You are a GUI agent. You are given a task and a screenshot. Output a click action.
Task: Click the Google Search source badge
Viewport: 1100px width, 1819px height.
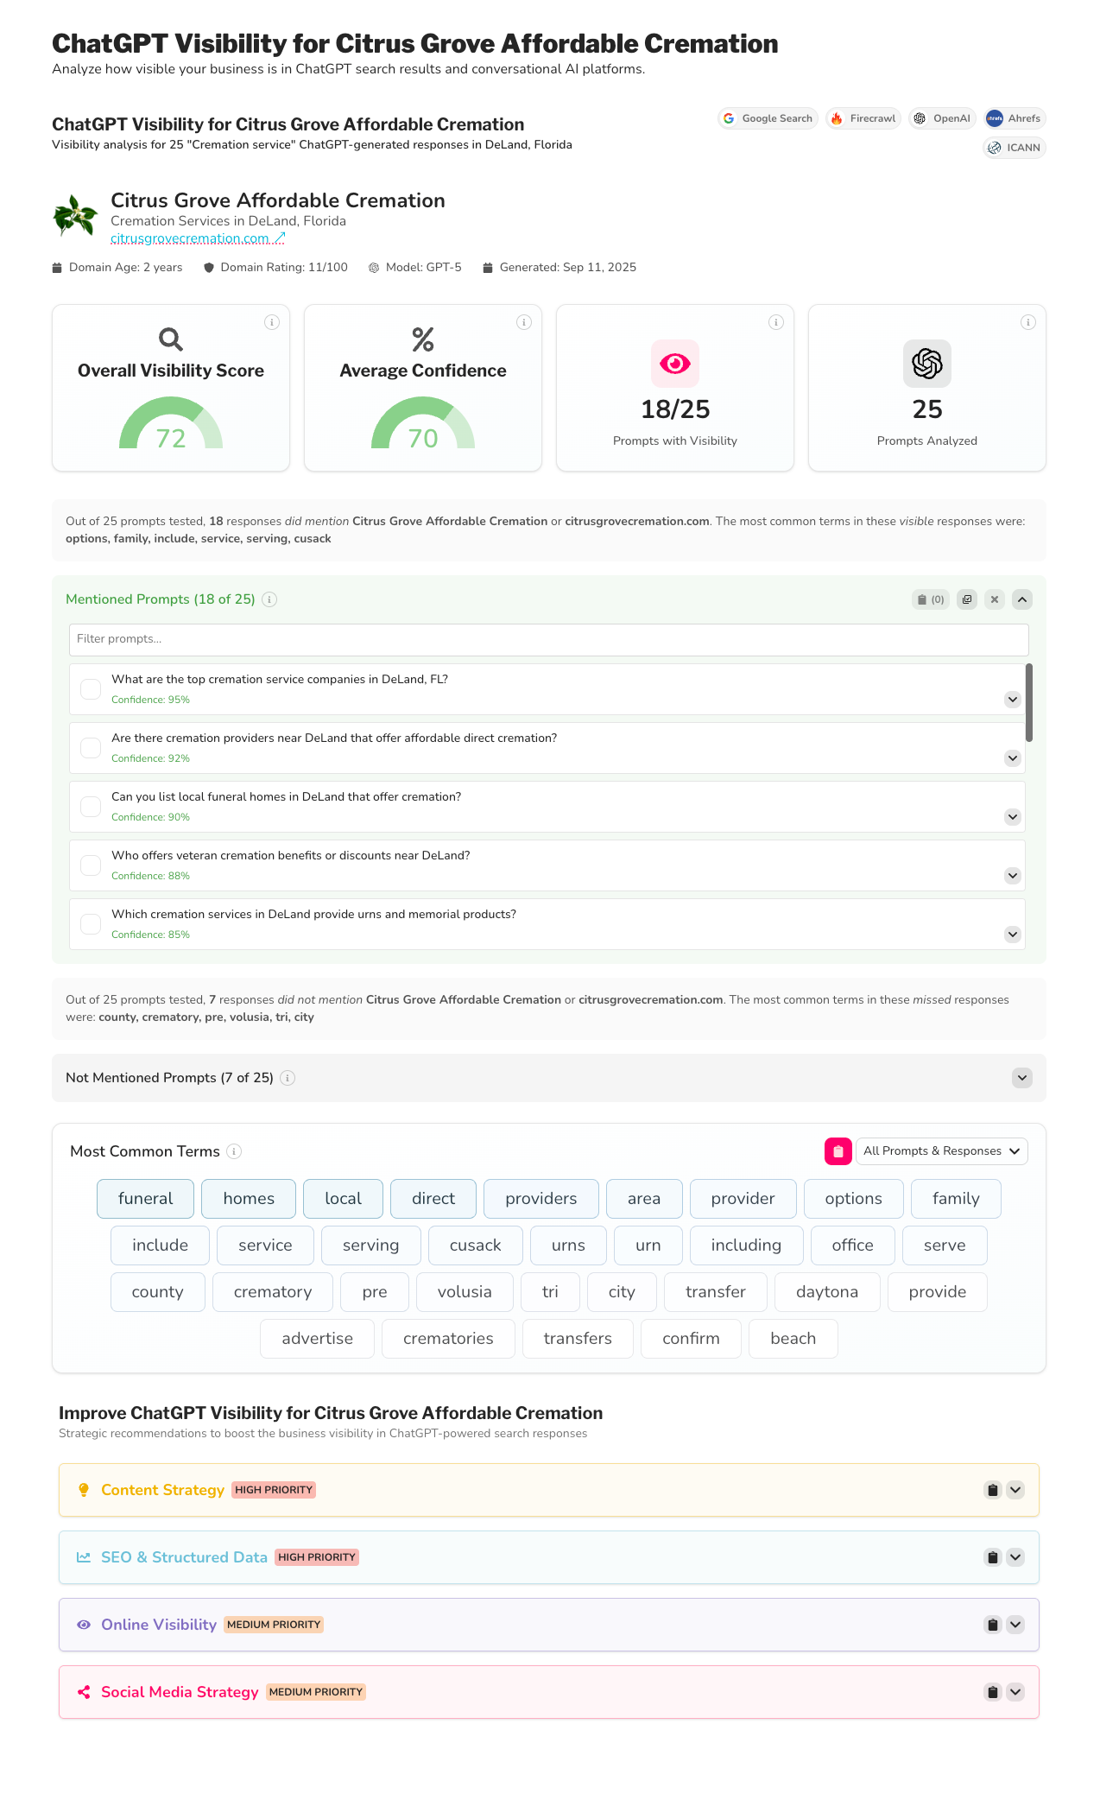click(768, 118)
